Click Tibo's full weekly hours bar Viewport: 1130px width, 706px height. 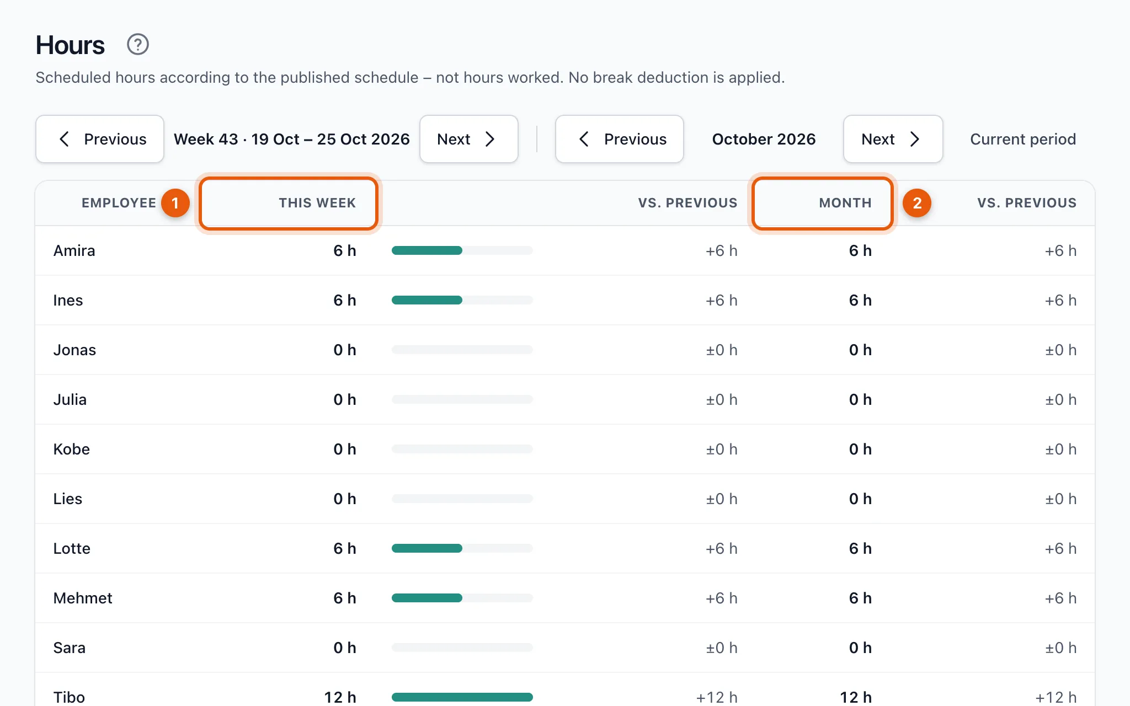[462, 697]
